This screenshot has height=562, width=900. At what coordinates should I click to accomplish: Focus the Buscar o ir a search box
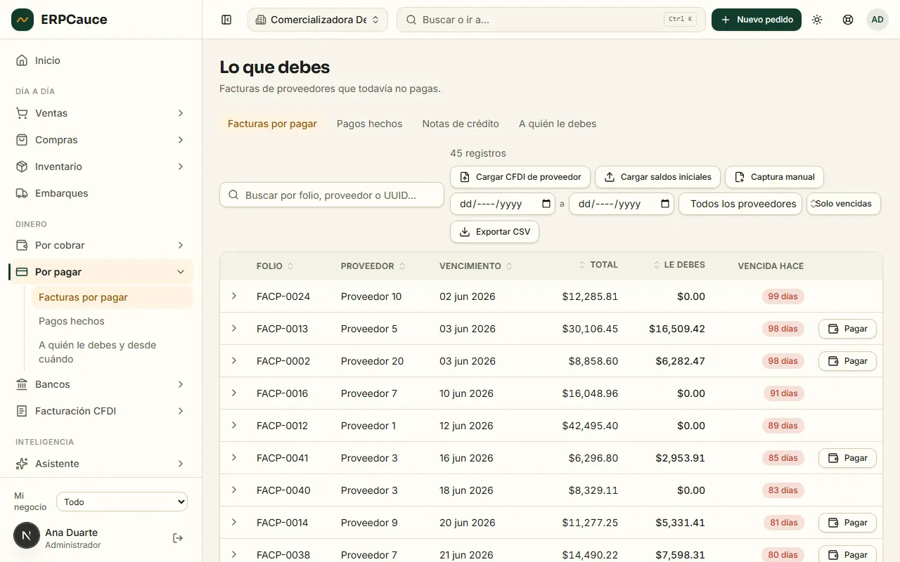point(551,20)
